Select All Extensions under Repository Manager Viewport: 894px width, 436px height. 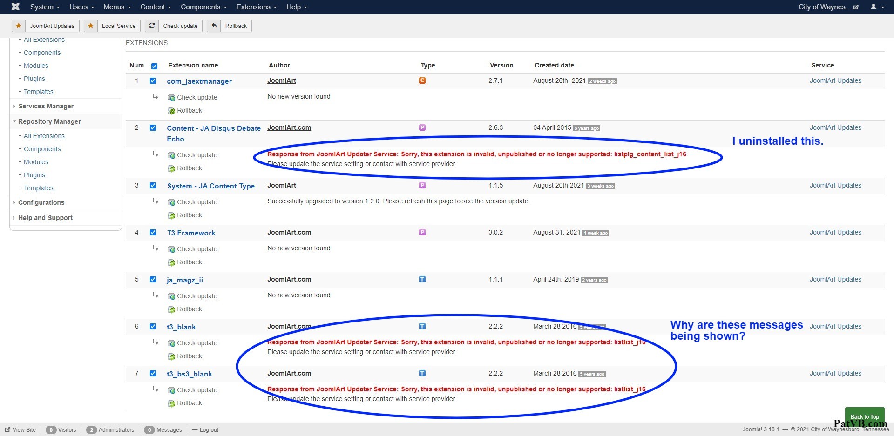tap(44, 136)
